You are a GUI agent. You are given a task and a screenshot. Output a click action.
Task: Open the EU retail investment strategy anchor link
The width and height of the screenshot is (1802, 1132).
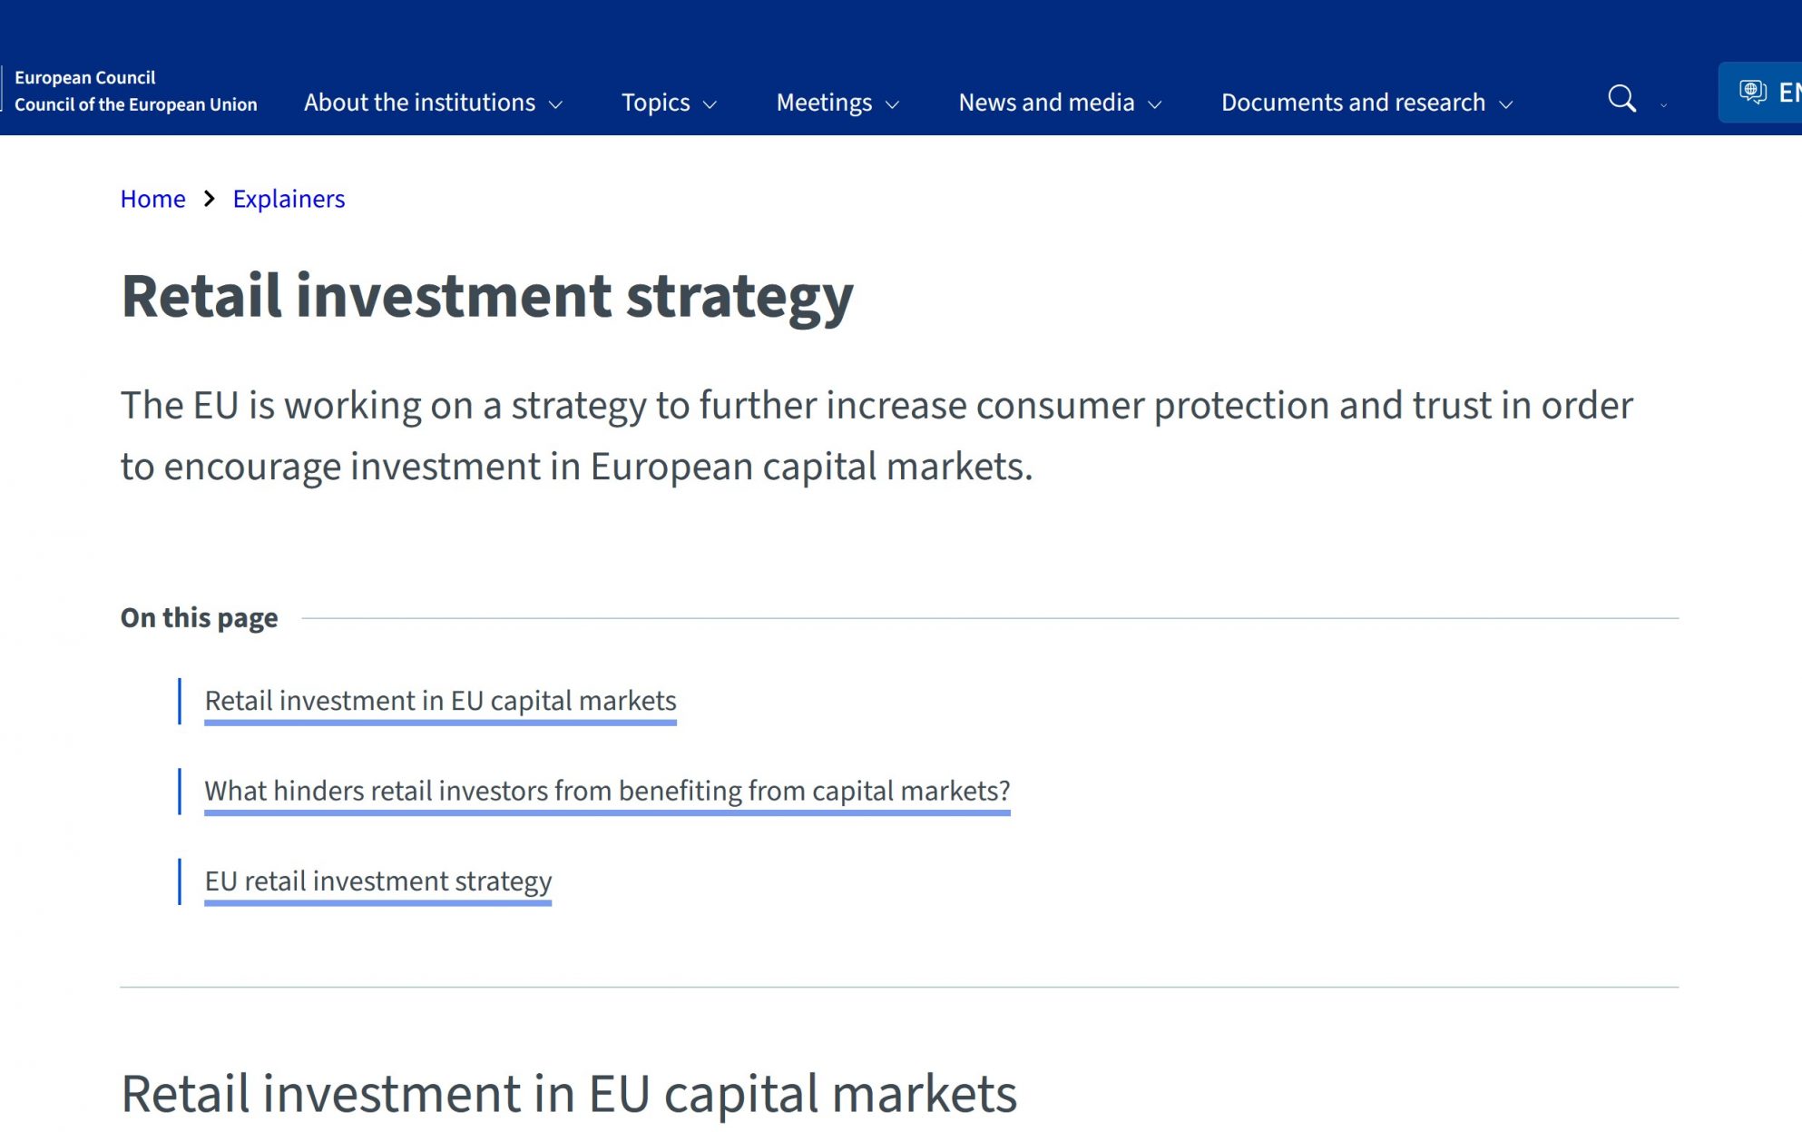377,881
